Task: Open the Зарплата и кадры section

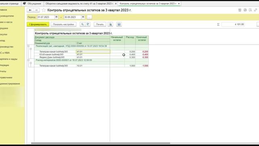Action: click(x=8, y=59)
